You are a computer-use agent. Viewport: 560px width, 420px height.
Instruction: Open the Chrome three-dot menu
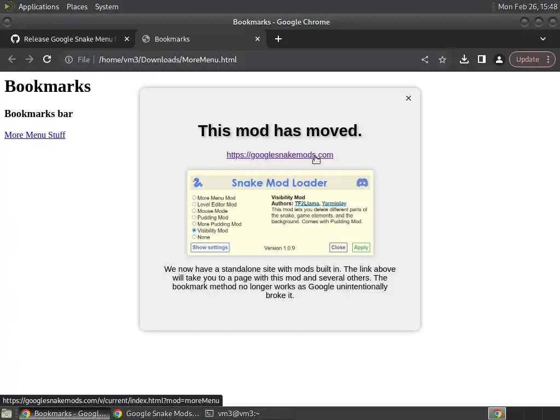[548, 59]
